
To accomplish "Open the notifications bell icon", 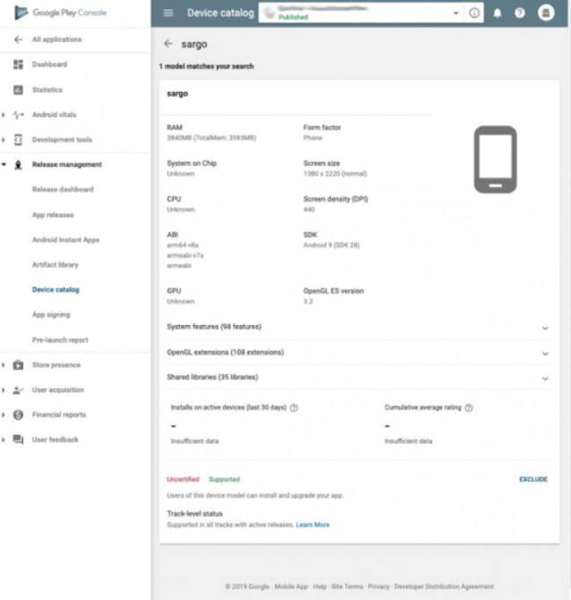I will coord(498,13).
